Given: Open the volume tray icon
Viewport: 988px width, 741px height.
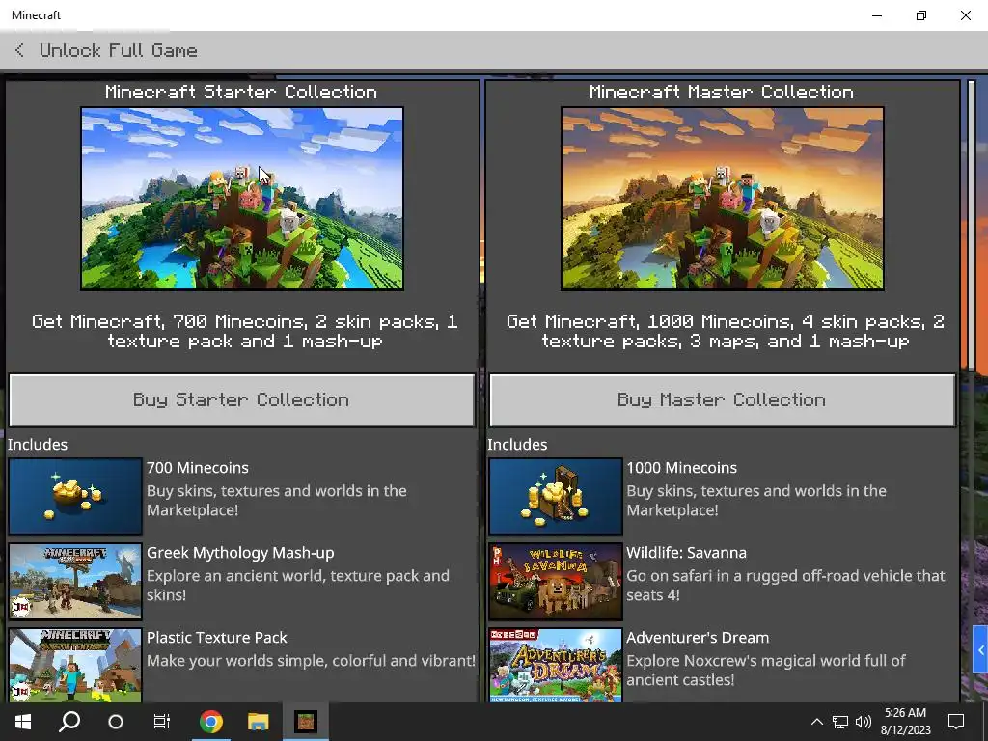Looking at the screenshot, I should click(x=864, y=722).
